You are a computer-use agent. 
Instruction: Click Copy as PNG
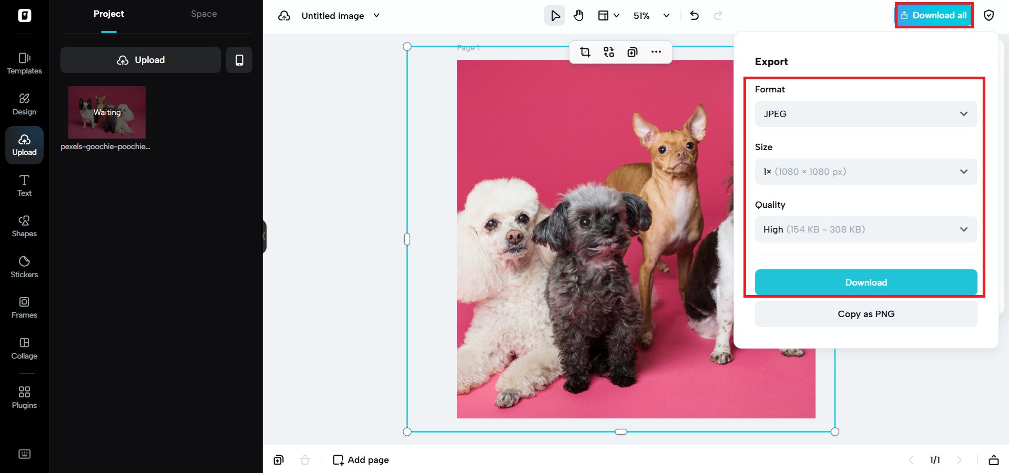pyautogui.click(x=865, y=313)
